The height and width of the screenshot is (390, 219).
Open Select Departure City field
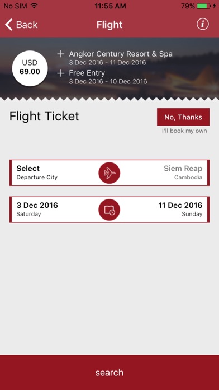(x=37, y=173)
